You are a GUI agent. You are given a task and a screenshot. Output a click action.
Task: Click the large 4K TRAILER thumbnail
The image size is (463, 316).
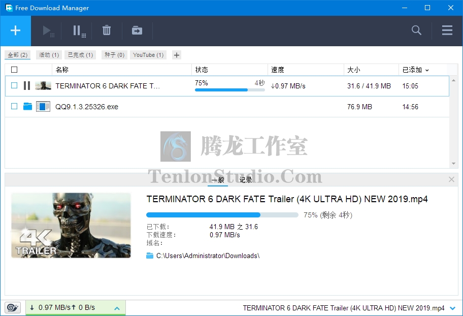71,225
